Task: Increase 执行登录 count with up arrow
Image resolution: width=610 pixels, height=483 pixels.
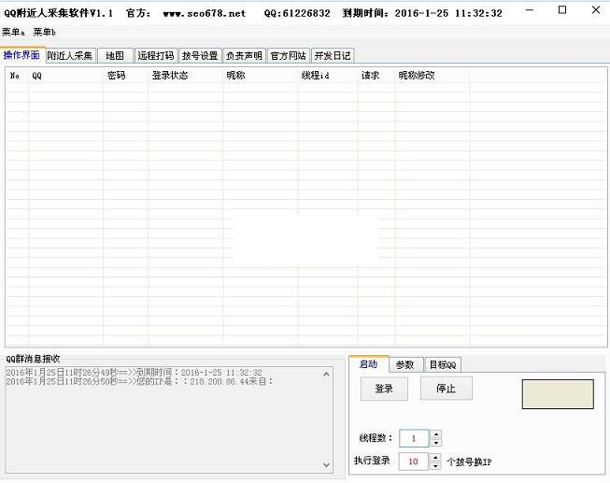Action: 435,457
